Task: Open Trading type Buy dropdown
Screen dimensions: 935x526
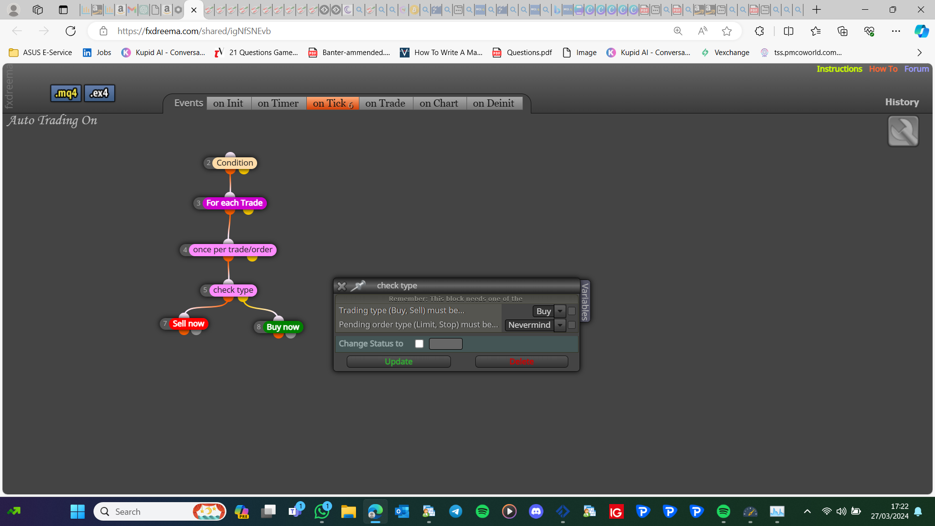Action: (560, 311)
